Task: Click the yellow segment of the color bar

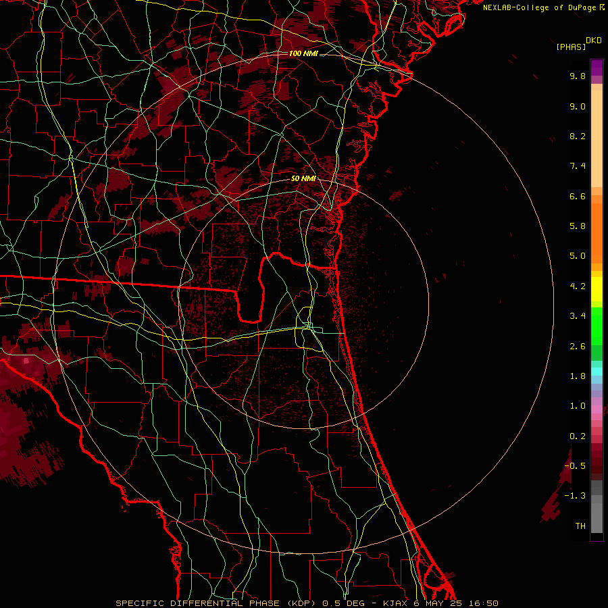Action: point(597,289)
